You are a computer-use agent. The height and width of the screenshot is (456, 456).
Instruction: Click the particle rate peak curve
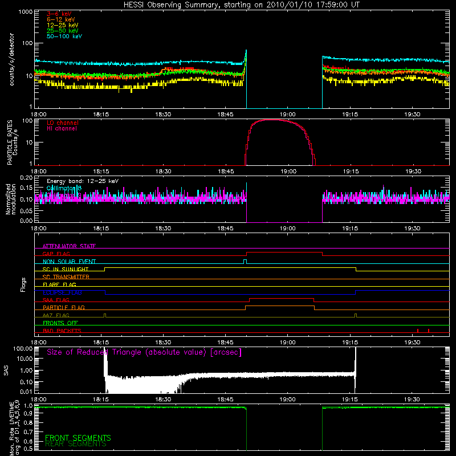point(274,120)
